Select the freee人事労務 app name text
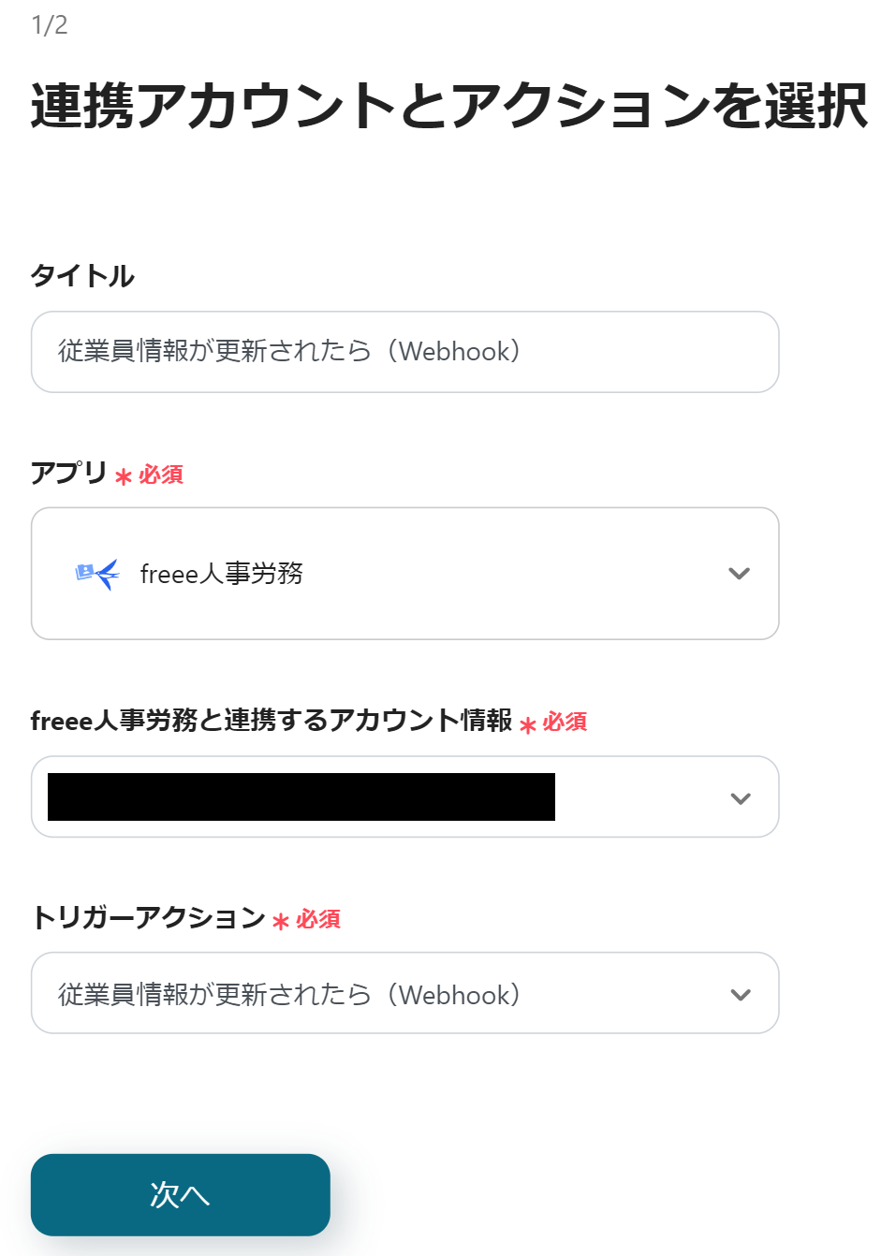Viewport: 896px width, 1256px height. point(222,574)
